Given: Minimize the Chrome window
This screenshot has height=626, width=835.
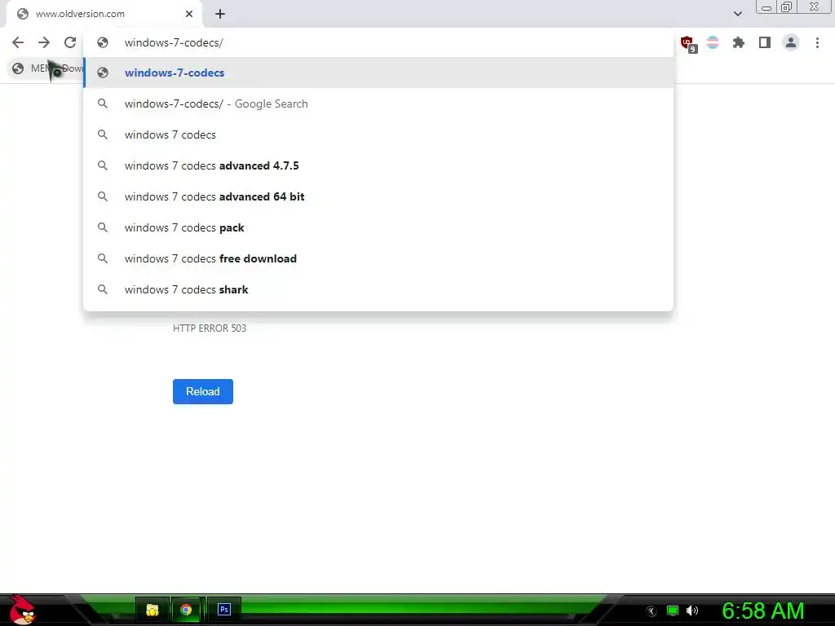Looking at the screenshot, I should tap(767, 7).
